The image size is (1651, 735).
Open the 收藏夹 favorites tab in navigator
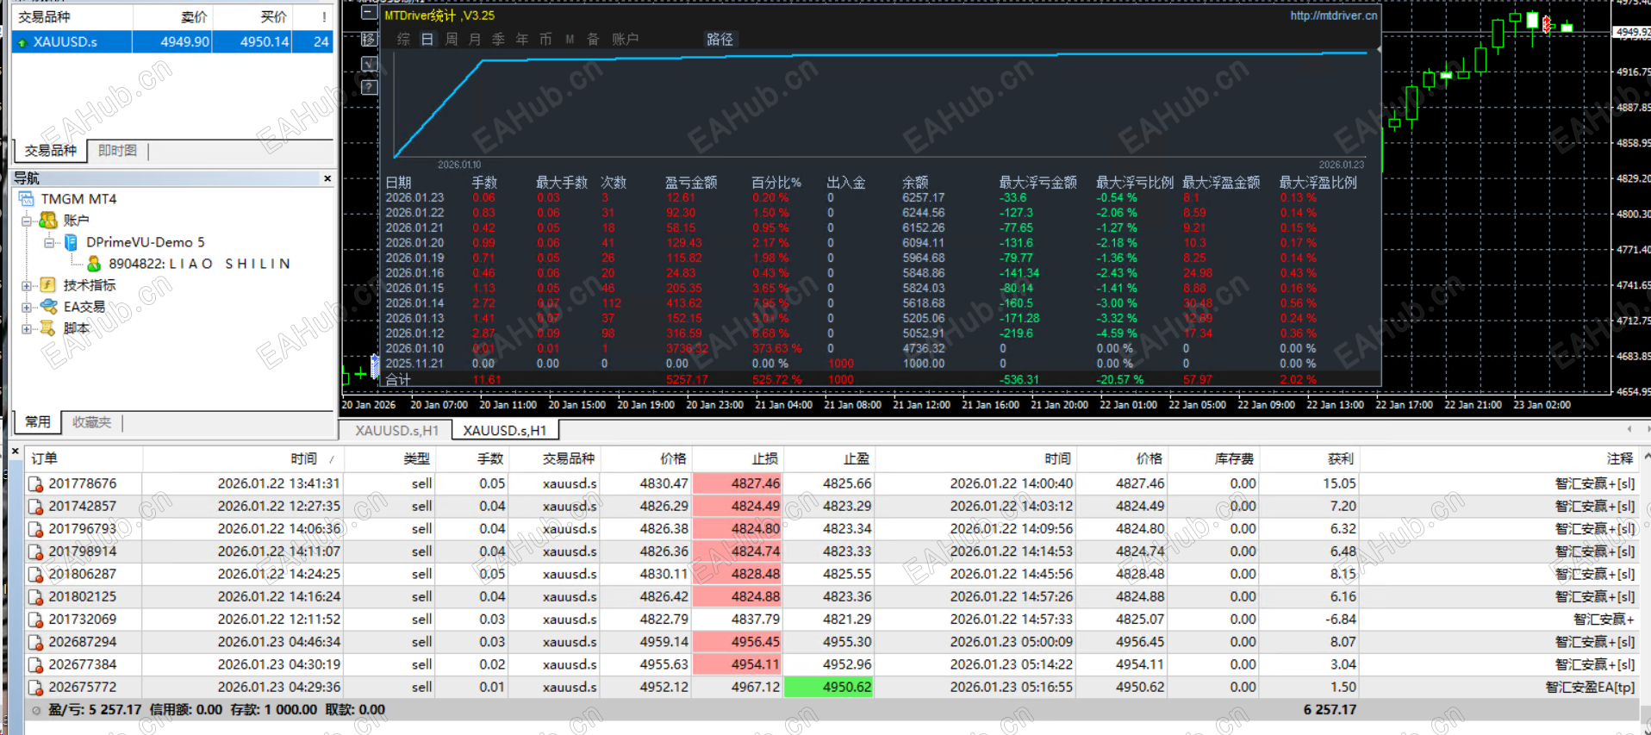pos(91,422)
